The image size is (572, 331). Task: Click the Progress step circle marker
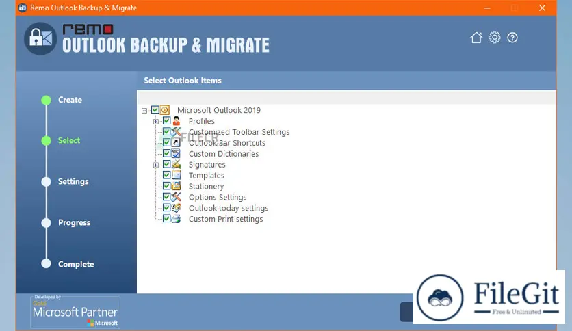(x=46, y=223)
